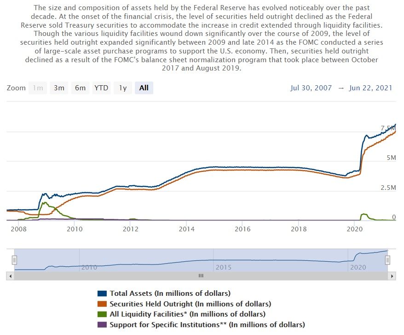Choose the YTD zoom option

click(101, 88)
